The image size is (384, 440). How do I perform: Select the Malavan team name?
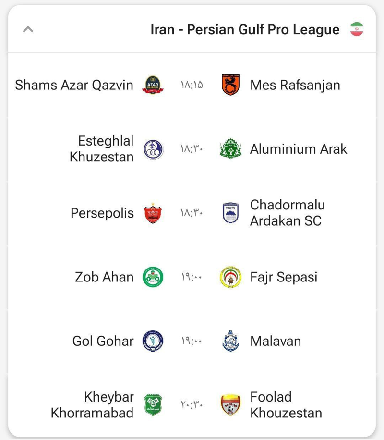(x=276, y=341)
